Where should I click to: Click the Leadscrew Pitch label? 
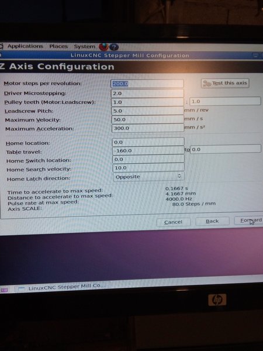point(29,111)
